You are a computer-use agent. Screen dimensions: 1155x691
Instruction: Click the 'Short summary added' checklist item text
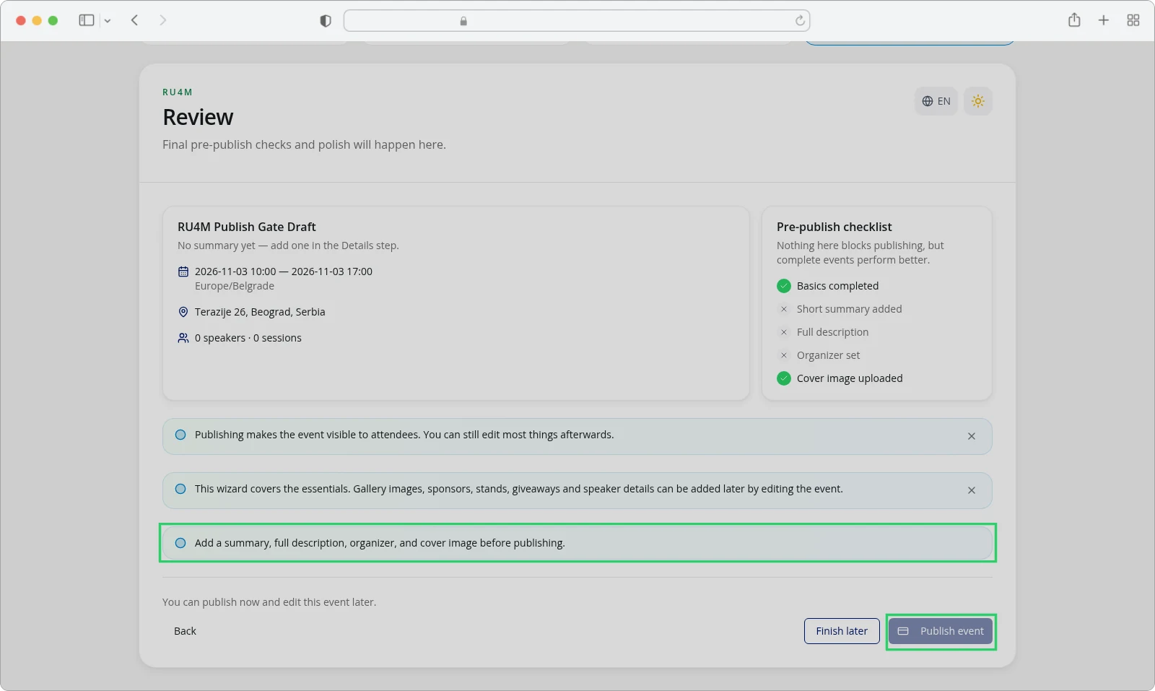(849, 309)
